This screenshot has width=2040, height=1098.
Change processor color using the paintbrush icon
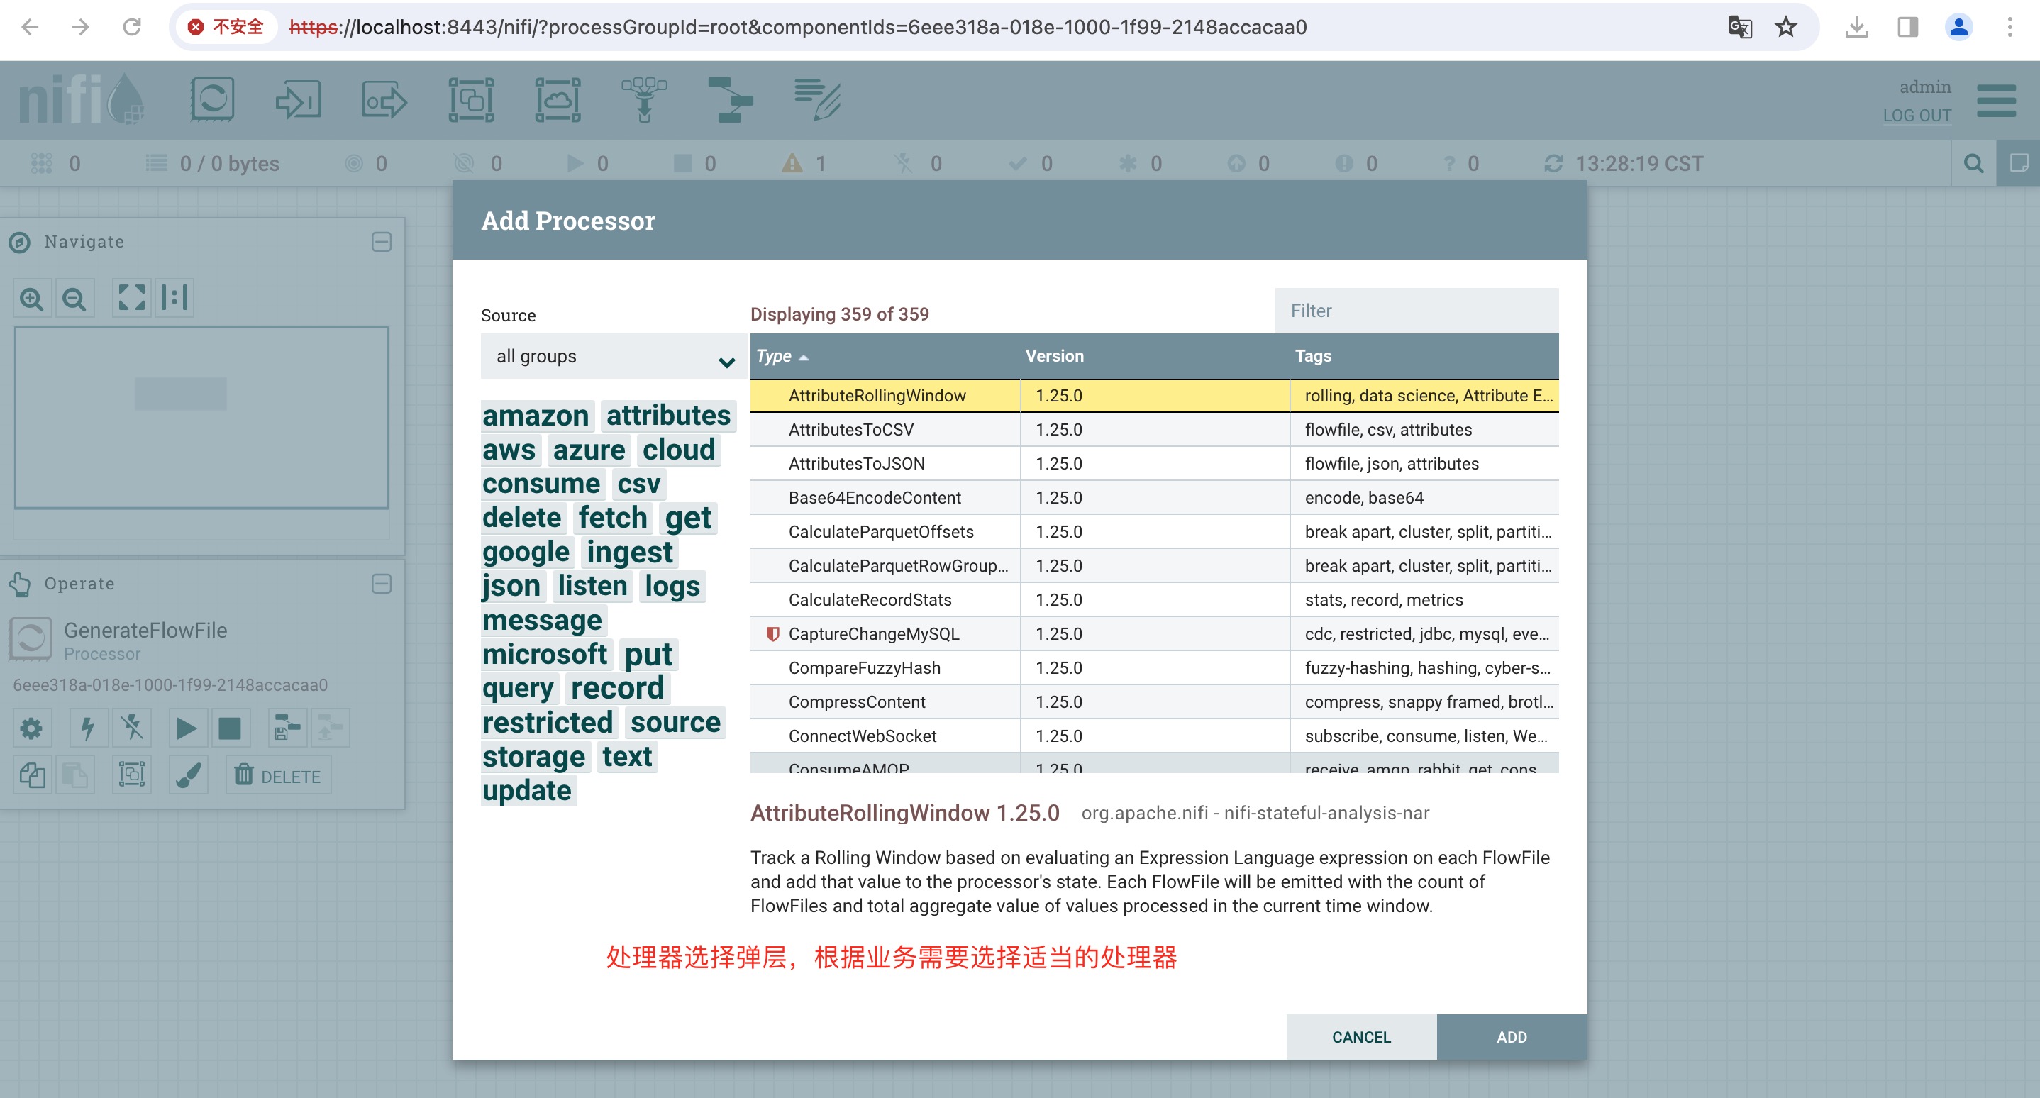click(187, 775)
